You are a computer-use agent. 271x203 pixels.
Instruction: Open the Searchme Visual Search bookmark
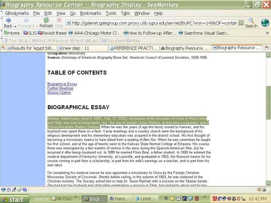pos(205,33)
